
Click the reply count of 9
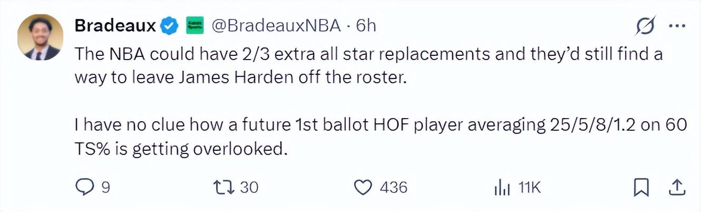click(105, 187)
